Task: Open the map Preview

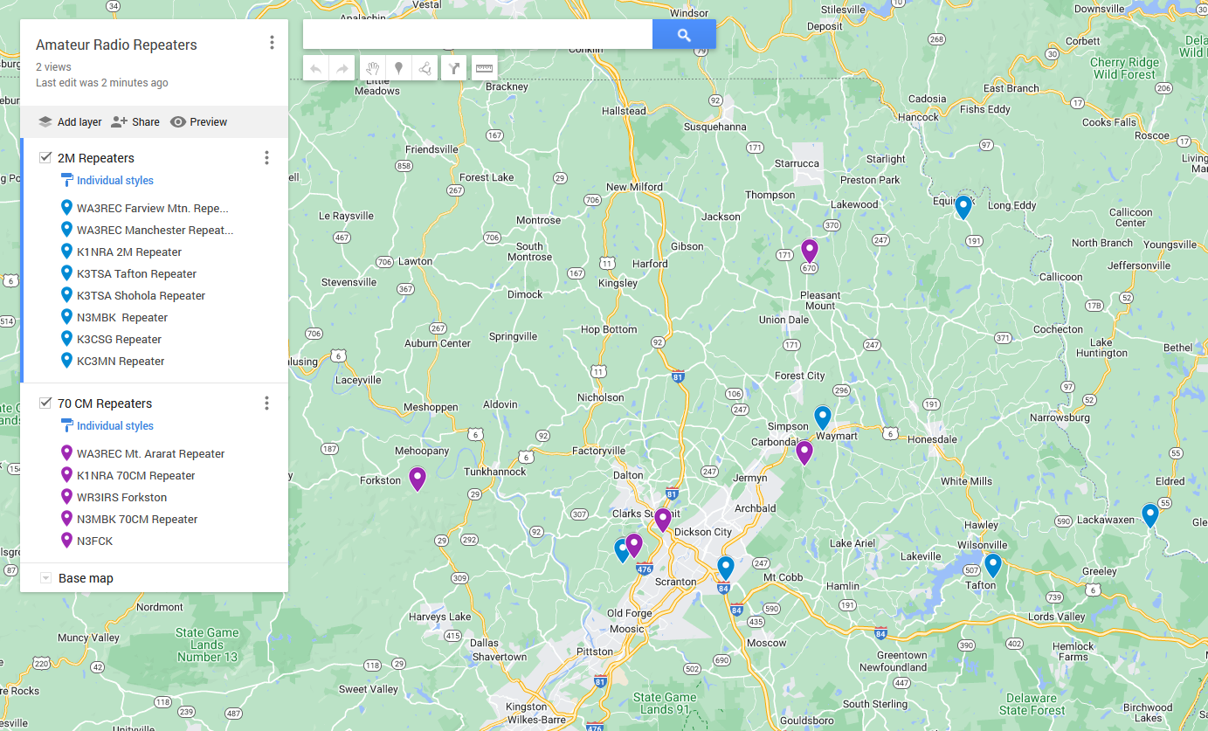Action: [198, 122]
